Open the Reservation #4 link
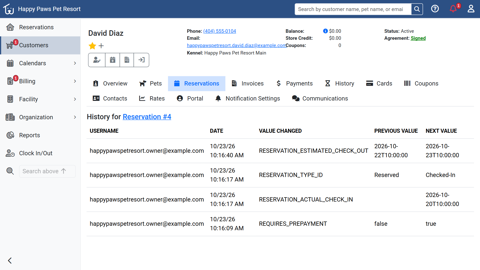The image size is (480, 270). tap(147, 117)
